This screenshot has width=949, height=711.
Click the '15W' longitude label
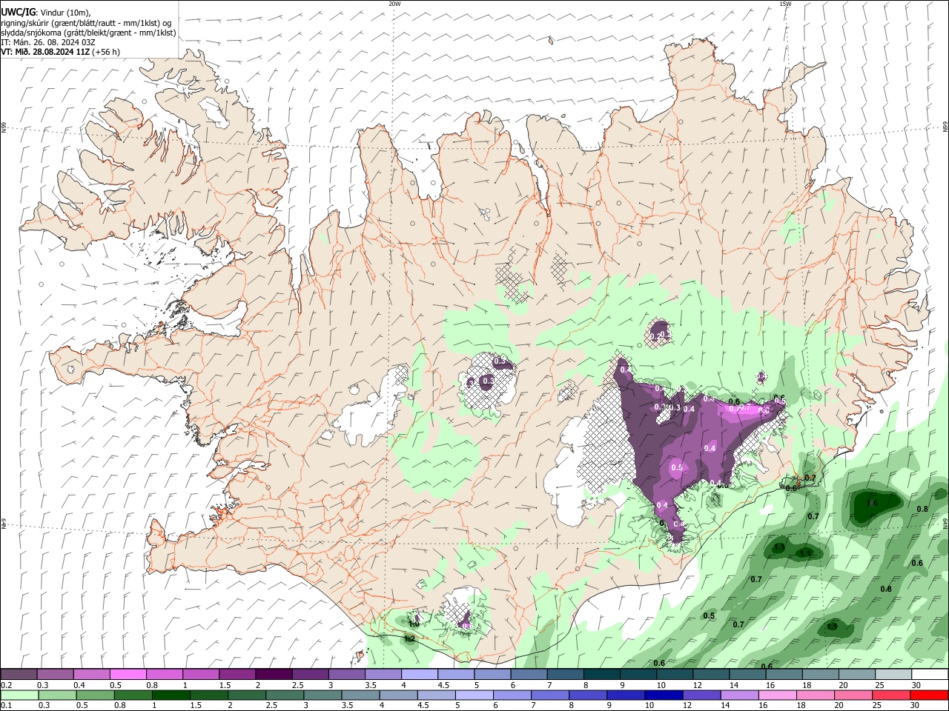pos(785,4)
